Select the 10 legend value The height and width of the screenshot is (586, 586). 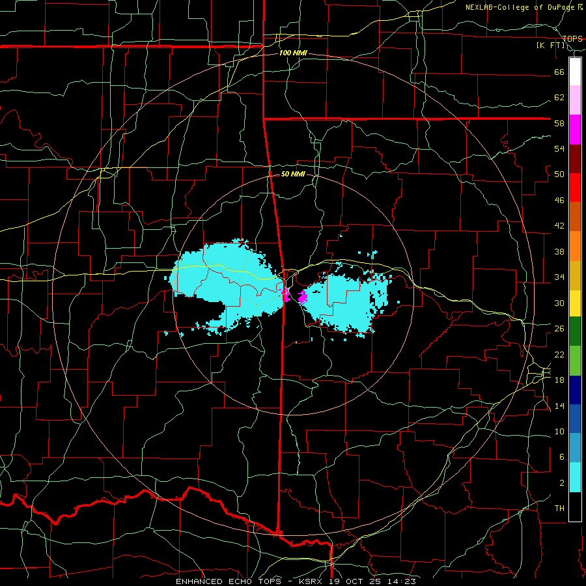coord(559,431)
